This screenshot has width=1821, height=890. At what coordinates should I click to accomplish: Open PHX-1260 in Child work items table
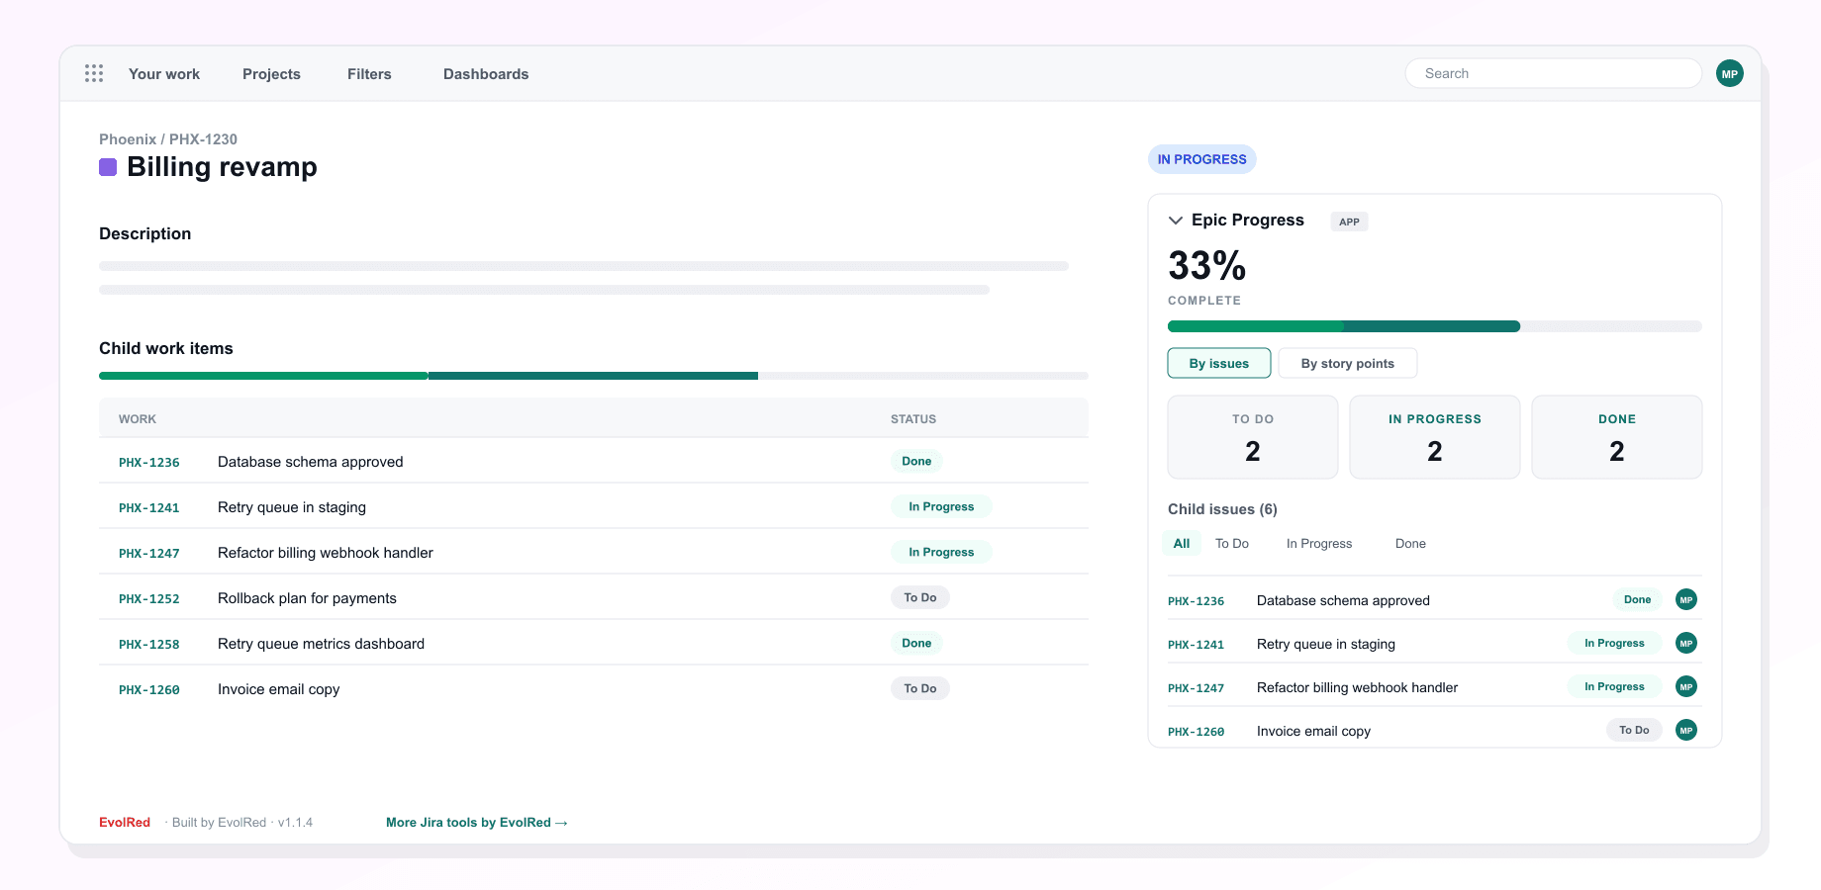point(149,689)
